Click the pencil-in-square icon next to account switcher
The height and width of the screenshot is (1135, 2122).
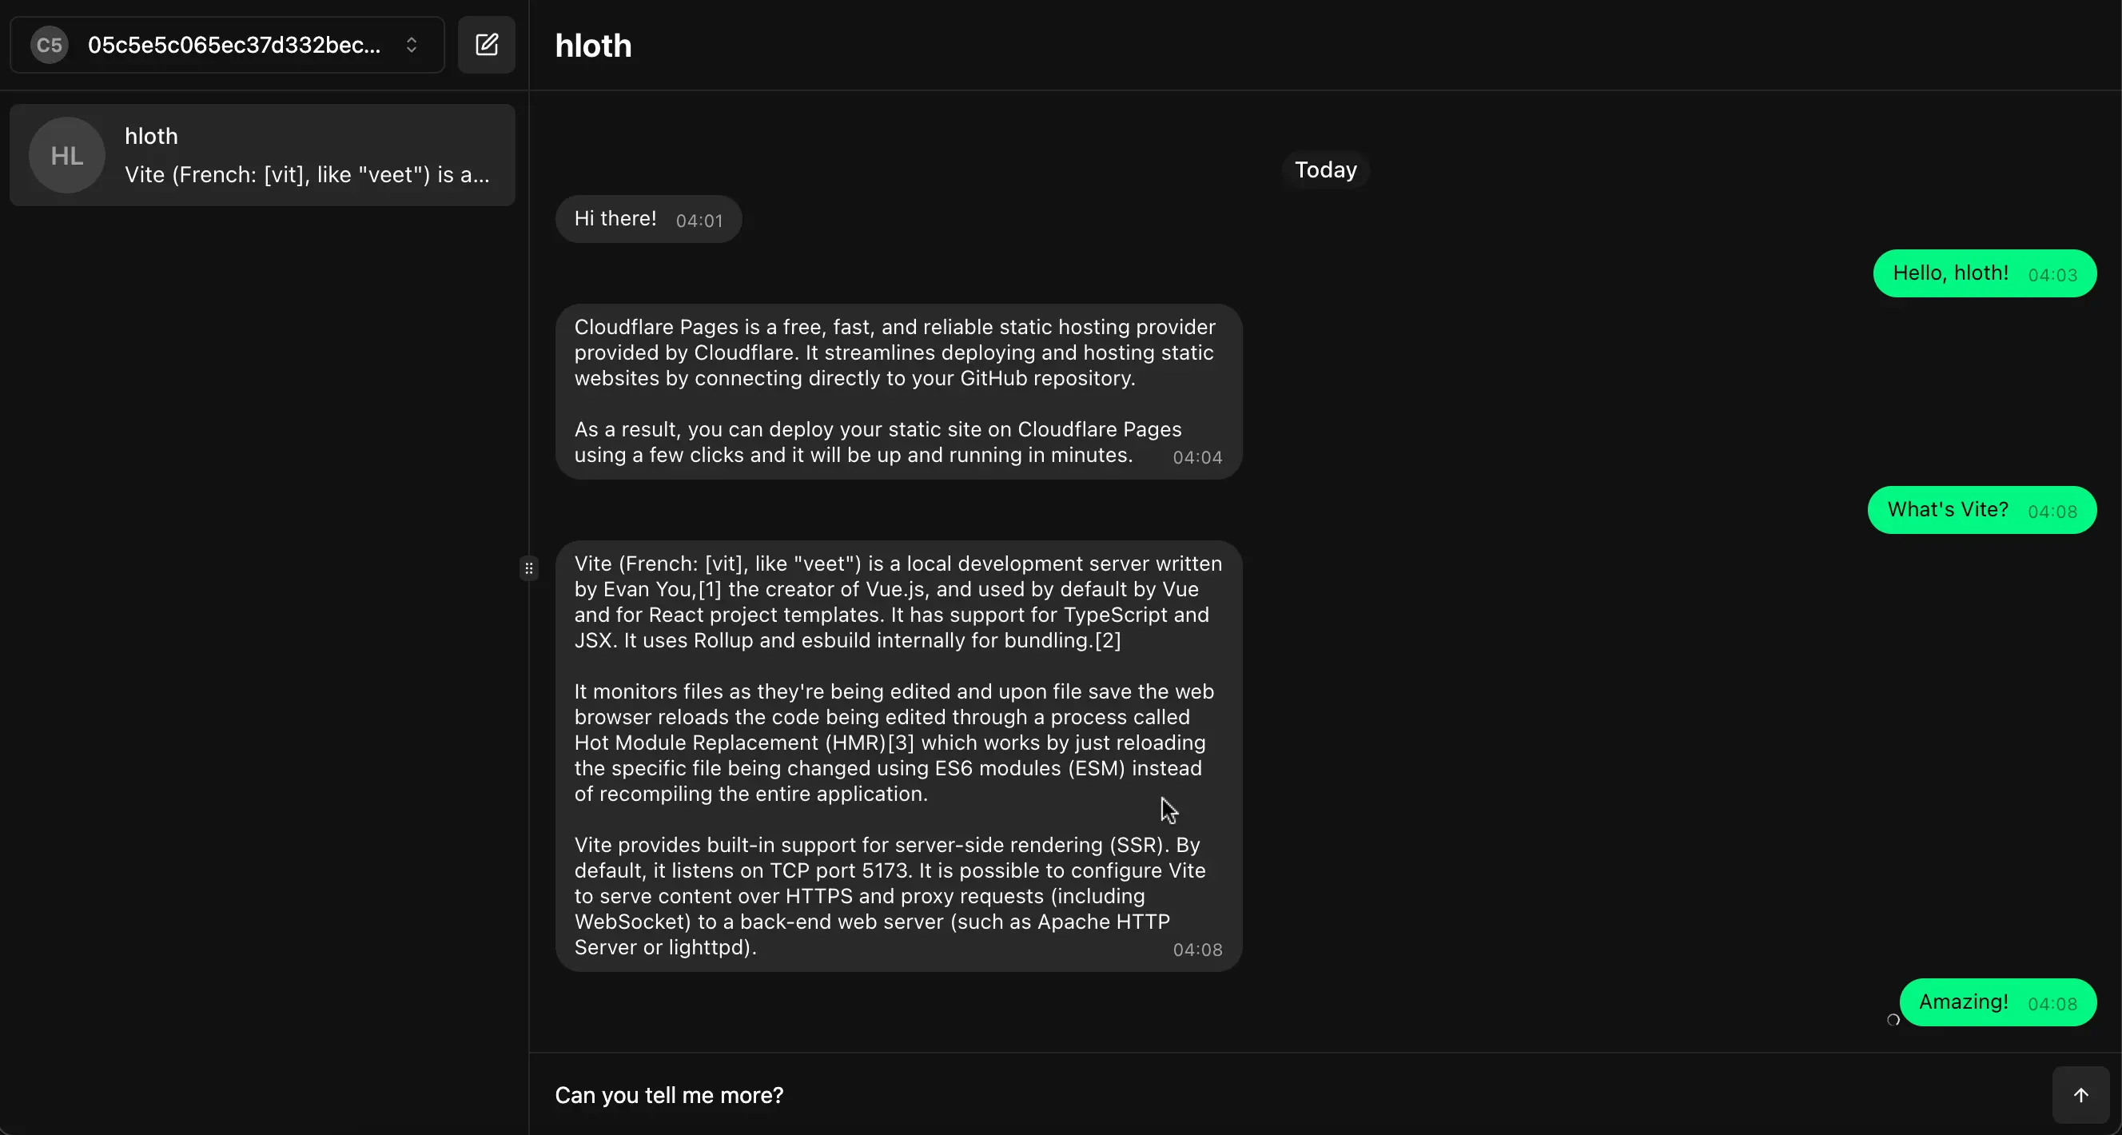tap(486, 45)
